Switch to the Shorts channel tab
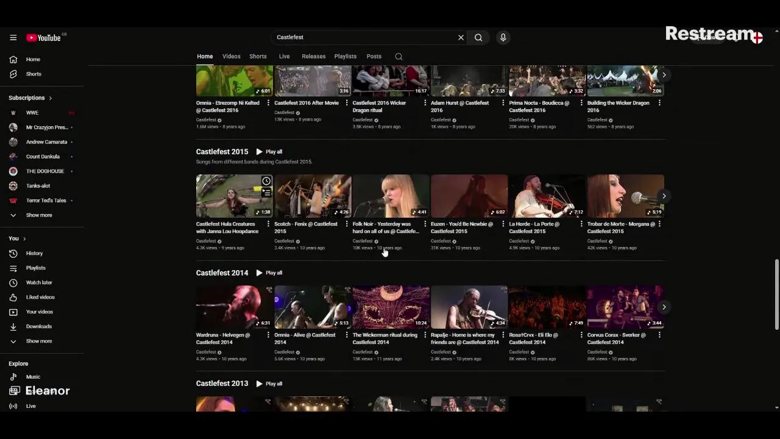 tap(258, 56)
